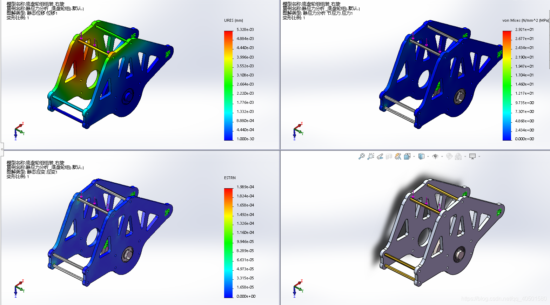Click maximum stress value "2.921e+01"
The width and height of the screenshot is (550, 305).
coord(524,29)
